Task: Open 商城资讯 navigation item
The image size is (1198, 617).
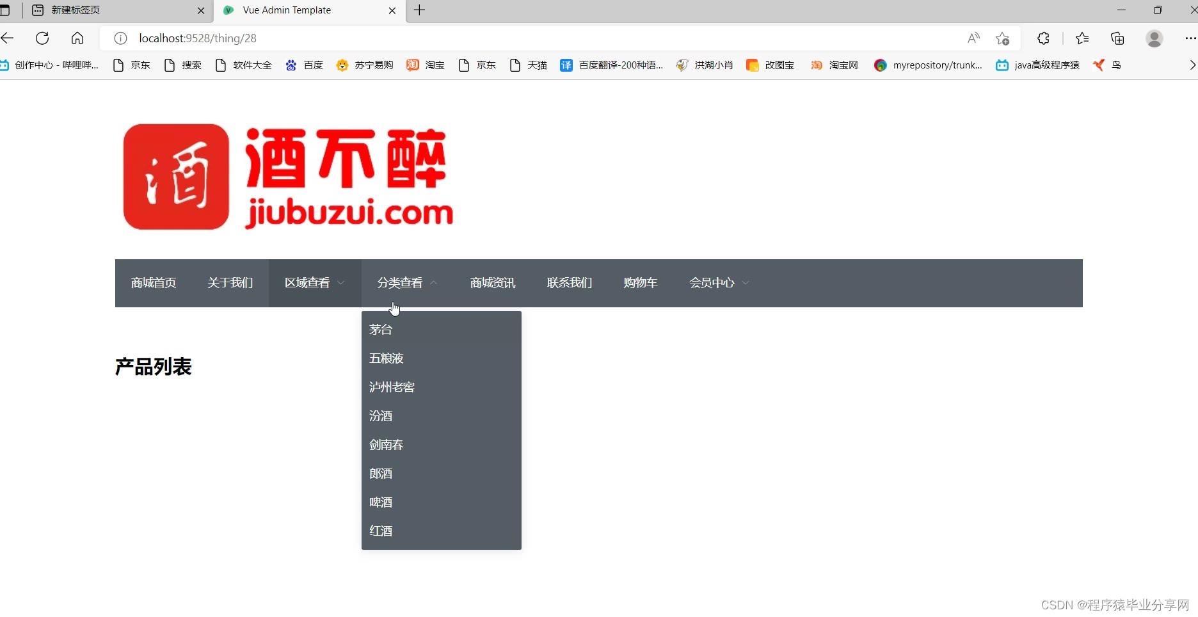Action: pyautogui.click(x=493, y=283)
